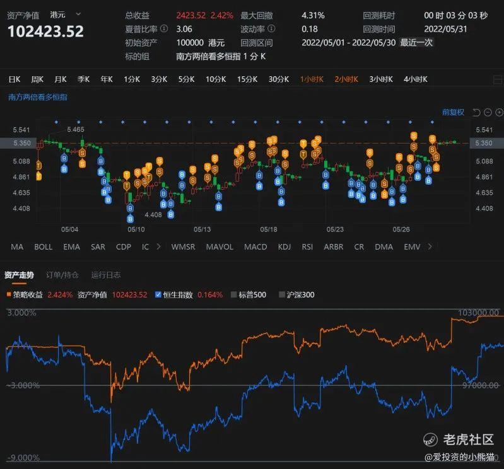The width and height of the screenshot is (504, 469).
Task: Apply the MA indicator
Action: pos(17,246)
